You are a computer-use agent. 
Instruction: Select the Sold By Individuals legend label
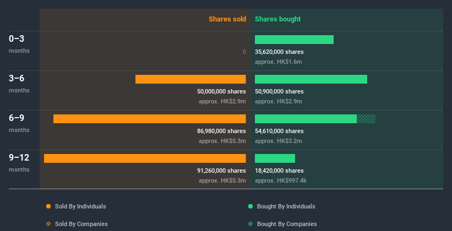click(x=80, y=206)
